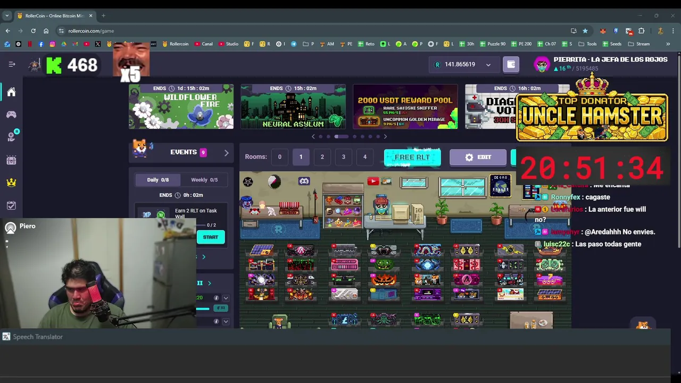The height and width of the screenshot is (383, 681).
Task: Show more bookmarks with the overflow chevron
Action: (668, 44)
